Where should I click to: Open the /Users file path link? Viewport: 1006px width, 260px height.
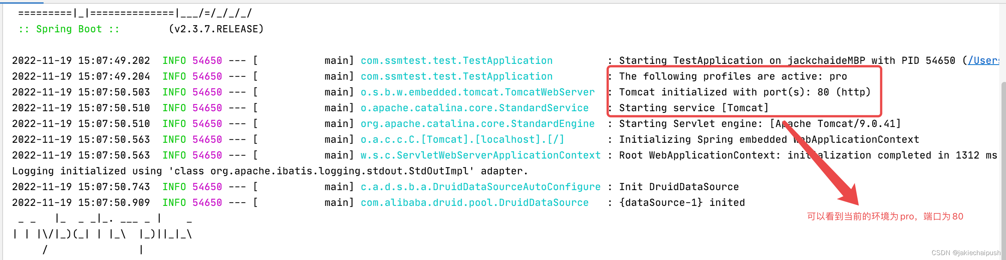click(x=984, y=60)
